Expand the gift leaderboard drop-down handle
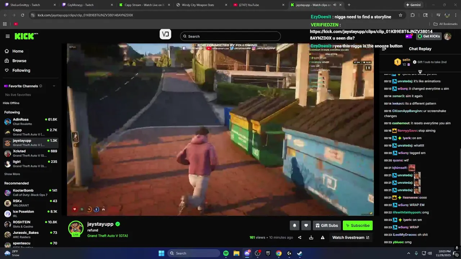 coord(420,72)
